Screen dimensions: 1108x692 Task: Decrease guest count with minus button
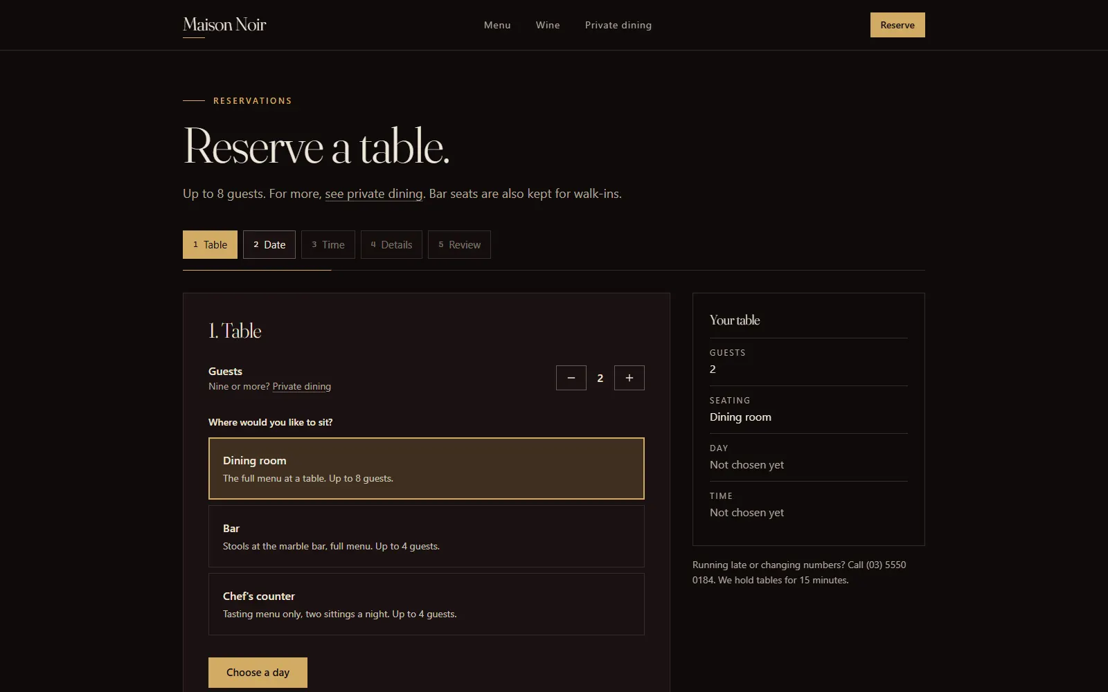click(x=571, y=378)
